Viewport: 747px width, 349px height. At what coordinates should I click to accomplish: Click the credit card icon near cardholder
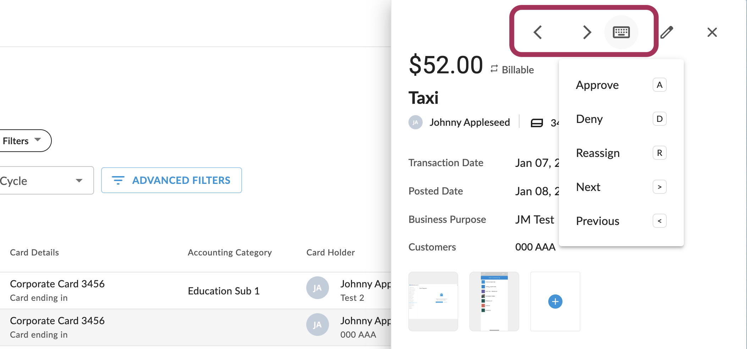pyautogui.click(x=537, y=123)
